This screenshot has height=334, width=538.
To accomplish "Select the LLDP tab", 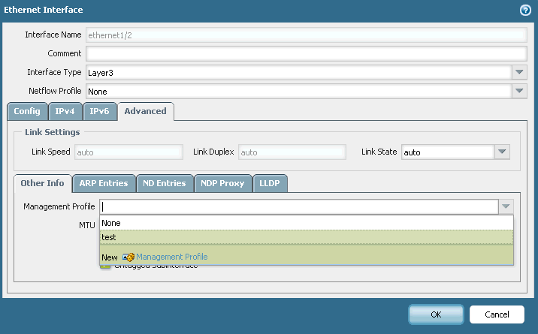I will pos(270,183).
